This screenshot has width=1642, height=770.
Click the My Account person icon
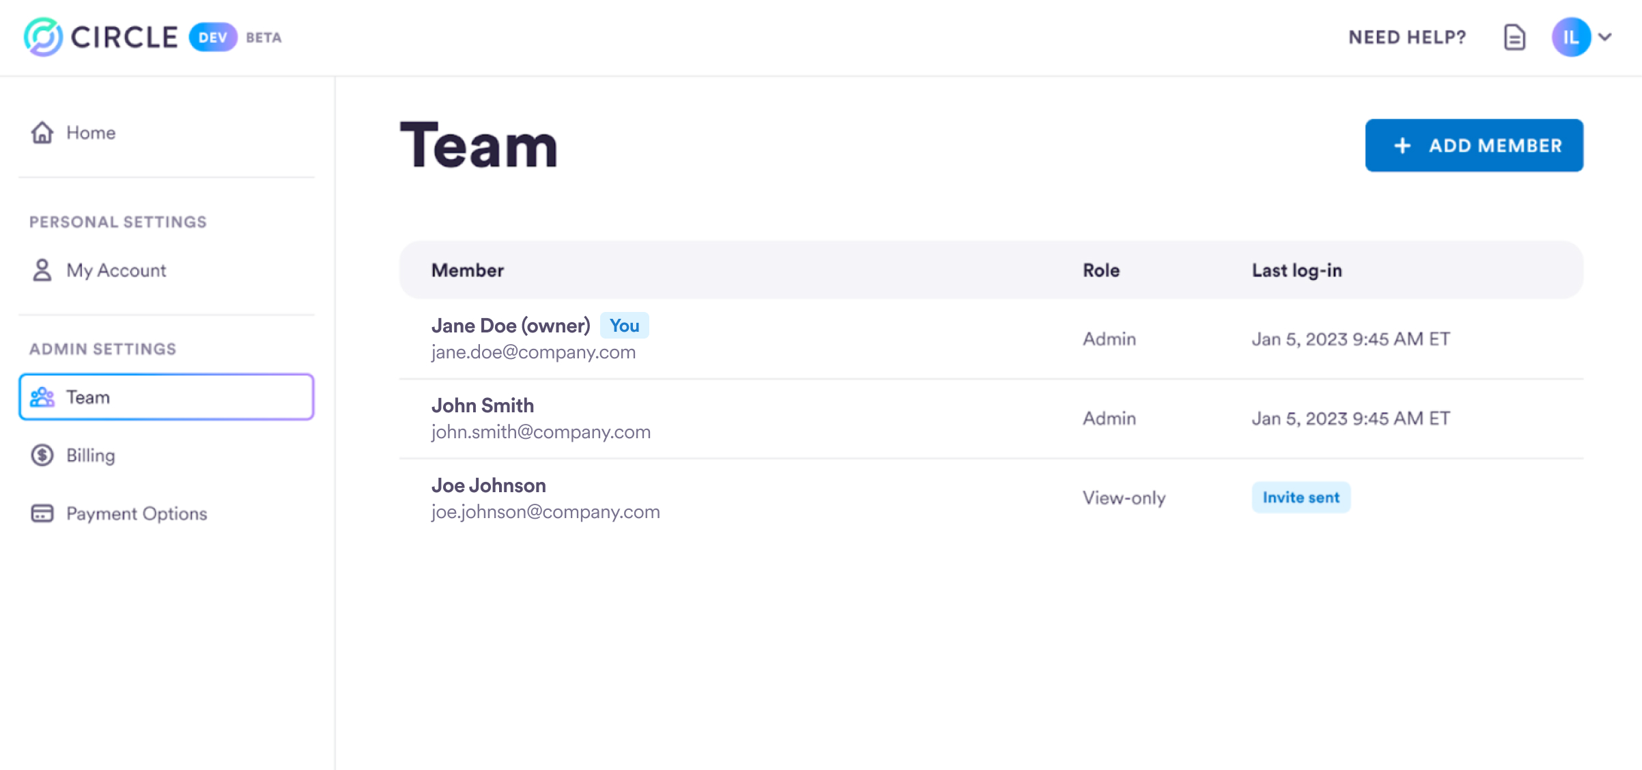click(42, 270)
